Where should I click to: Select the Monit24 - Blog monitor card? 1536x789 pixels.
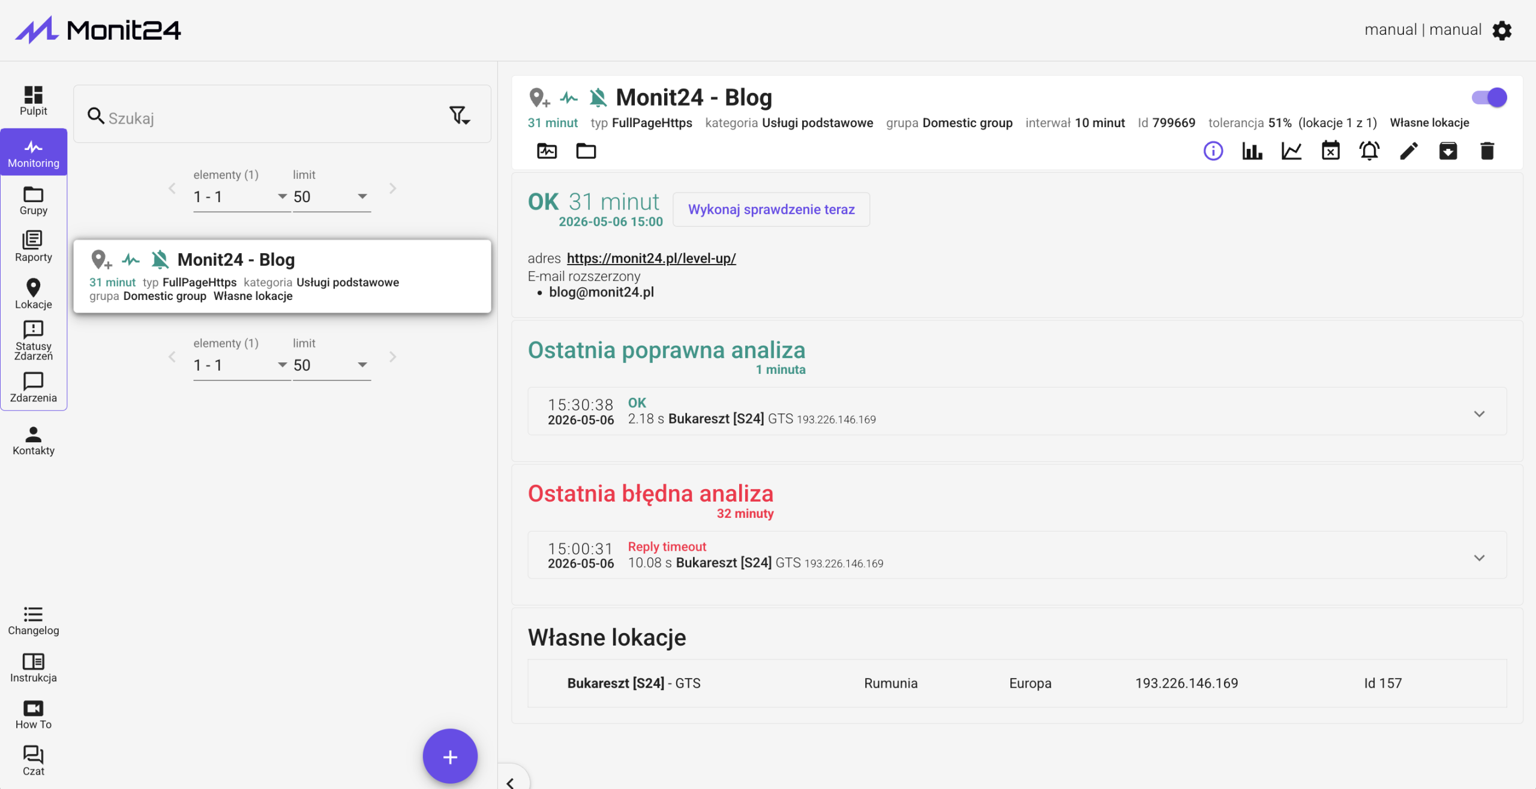click(282, 277)
